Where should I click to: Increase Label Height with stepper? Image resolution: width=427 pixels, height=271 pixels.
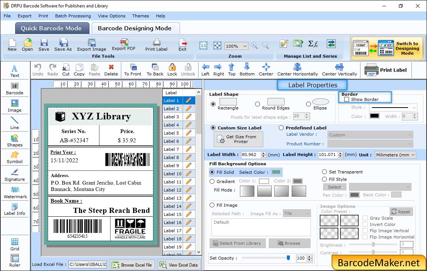(x=340, y=153)
